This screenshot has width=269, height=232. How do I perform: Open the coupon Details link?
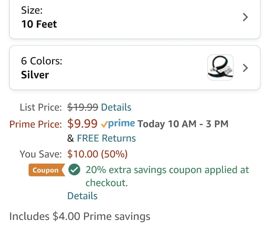82,196
